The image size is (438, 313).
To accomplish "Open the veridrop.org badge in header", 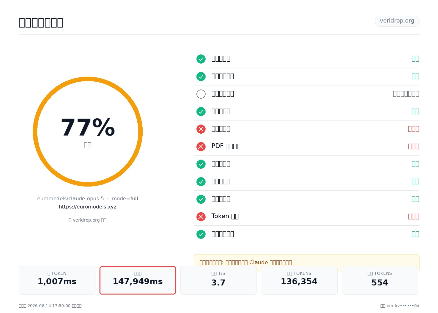I will 397,21.
